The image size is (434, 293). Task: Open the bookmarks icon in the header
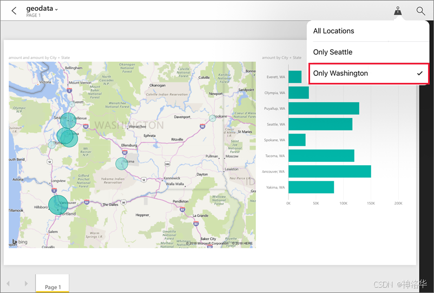(398, 11)
